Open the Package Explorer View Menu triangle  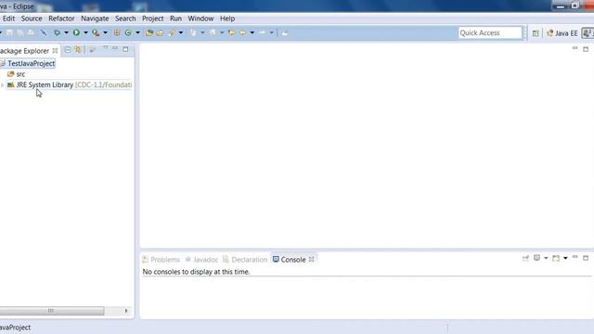coord(106,48)
